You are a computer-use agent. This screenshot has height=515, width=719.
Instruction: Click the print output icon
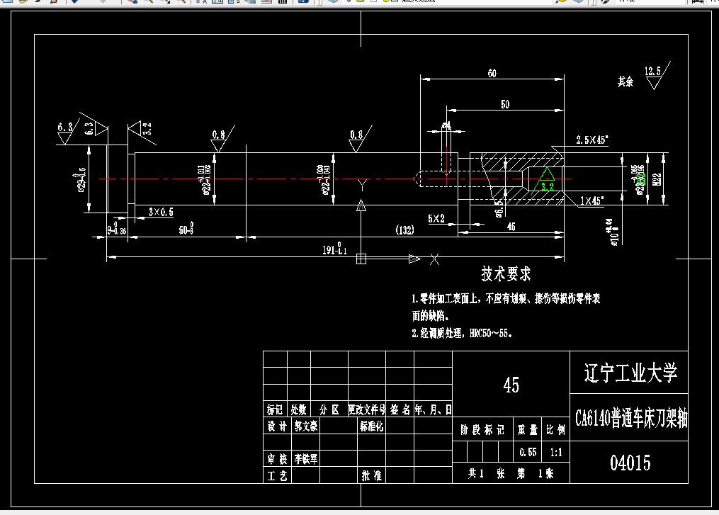pyautogui.click(x=264, y=4)
